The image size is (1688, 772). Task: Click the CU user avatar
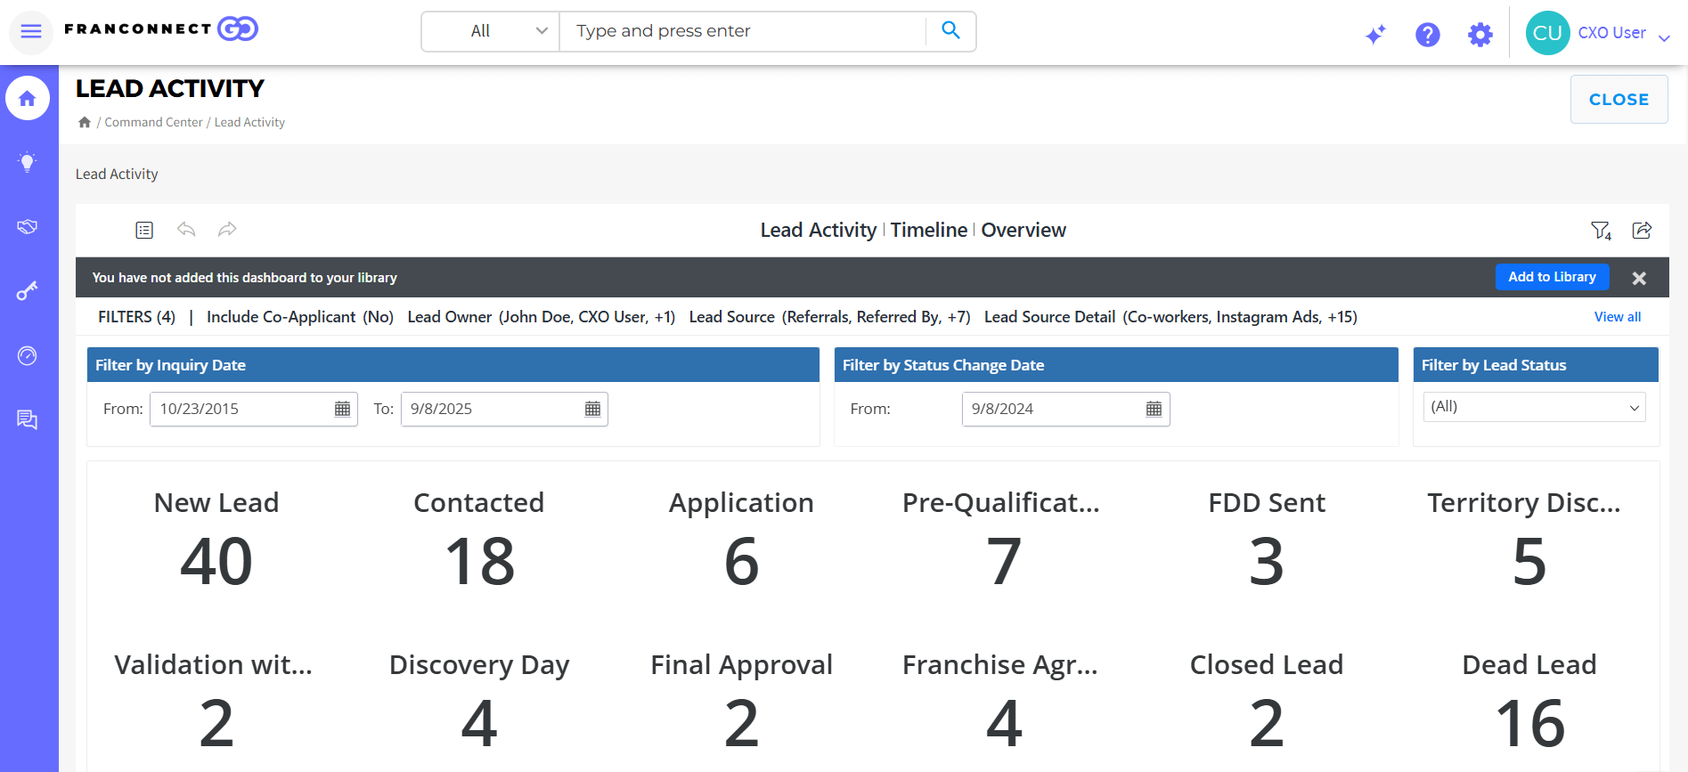point(1547,33)
